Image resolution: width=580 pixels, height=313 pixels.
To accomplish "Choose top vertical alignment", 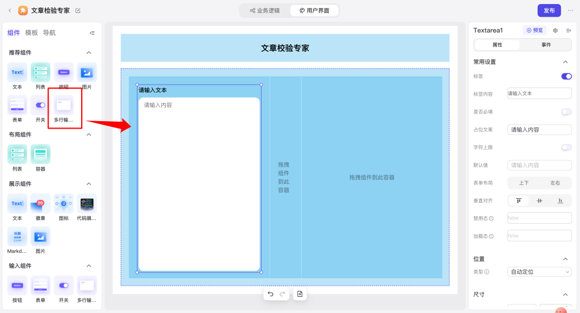I will click(x=519, y=201).
